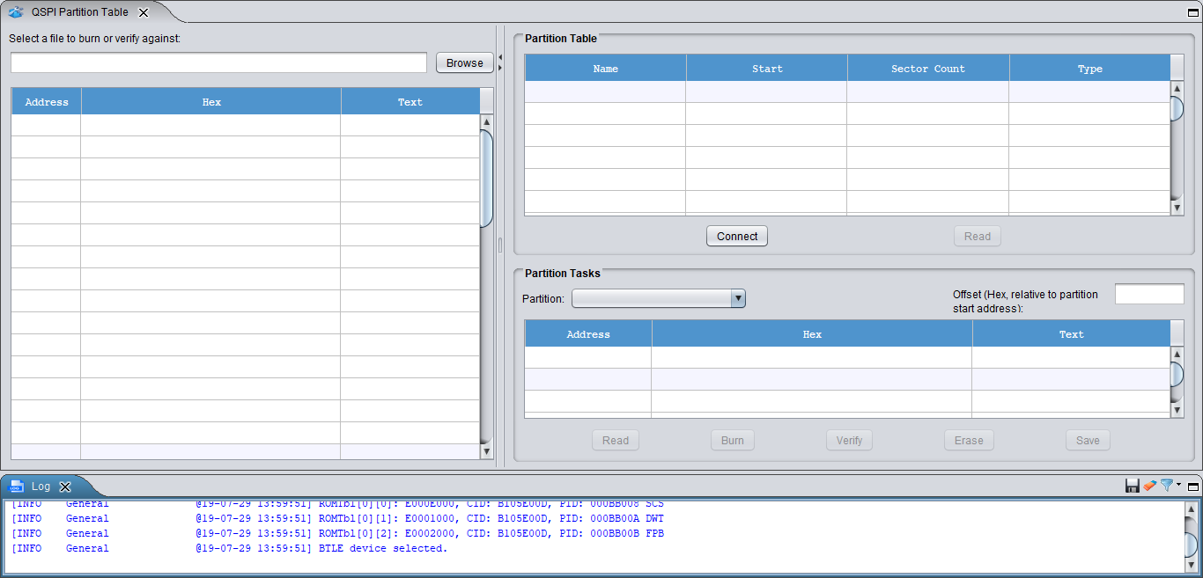Focus the file path input field
The height and width of the screenshot is (578, 1203).
coord(219,62)
